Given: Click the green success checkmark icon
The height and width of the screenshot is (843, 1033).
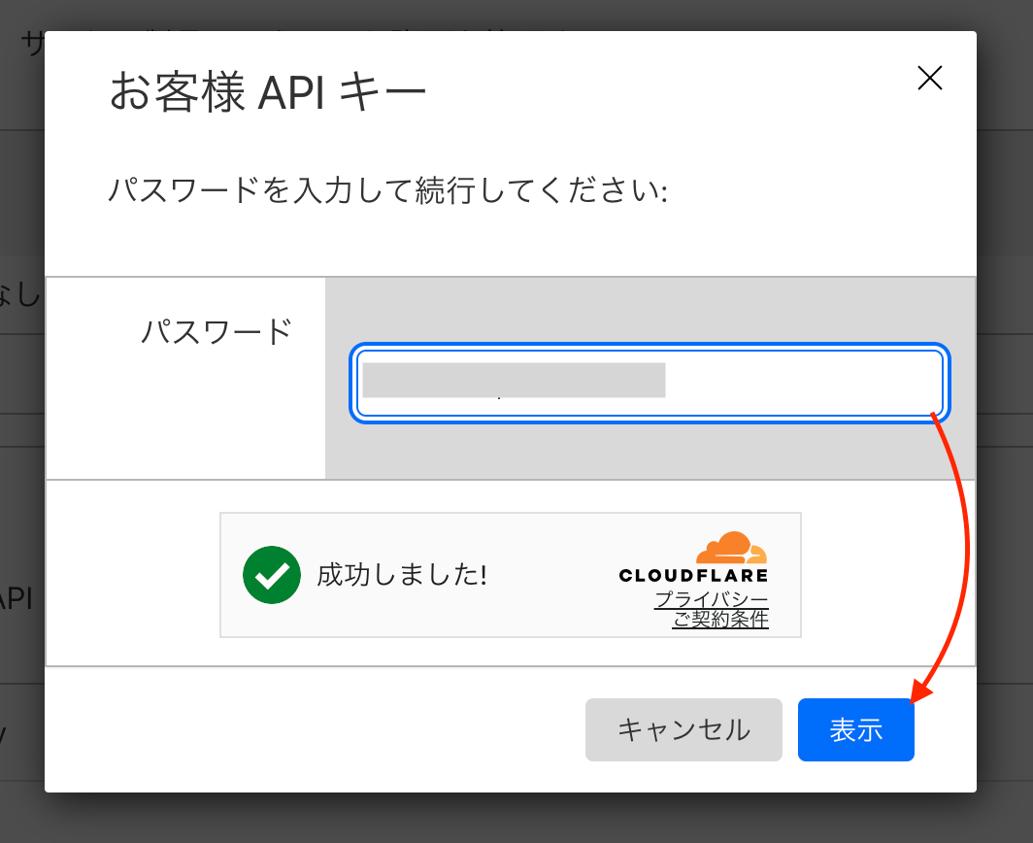Looking at the screenshot, I should (272, 575).
